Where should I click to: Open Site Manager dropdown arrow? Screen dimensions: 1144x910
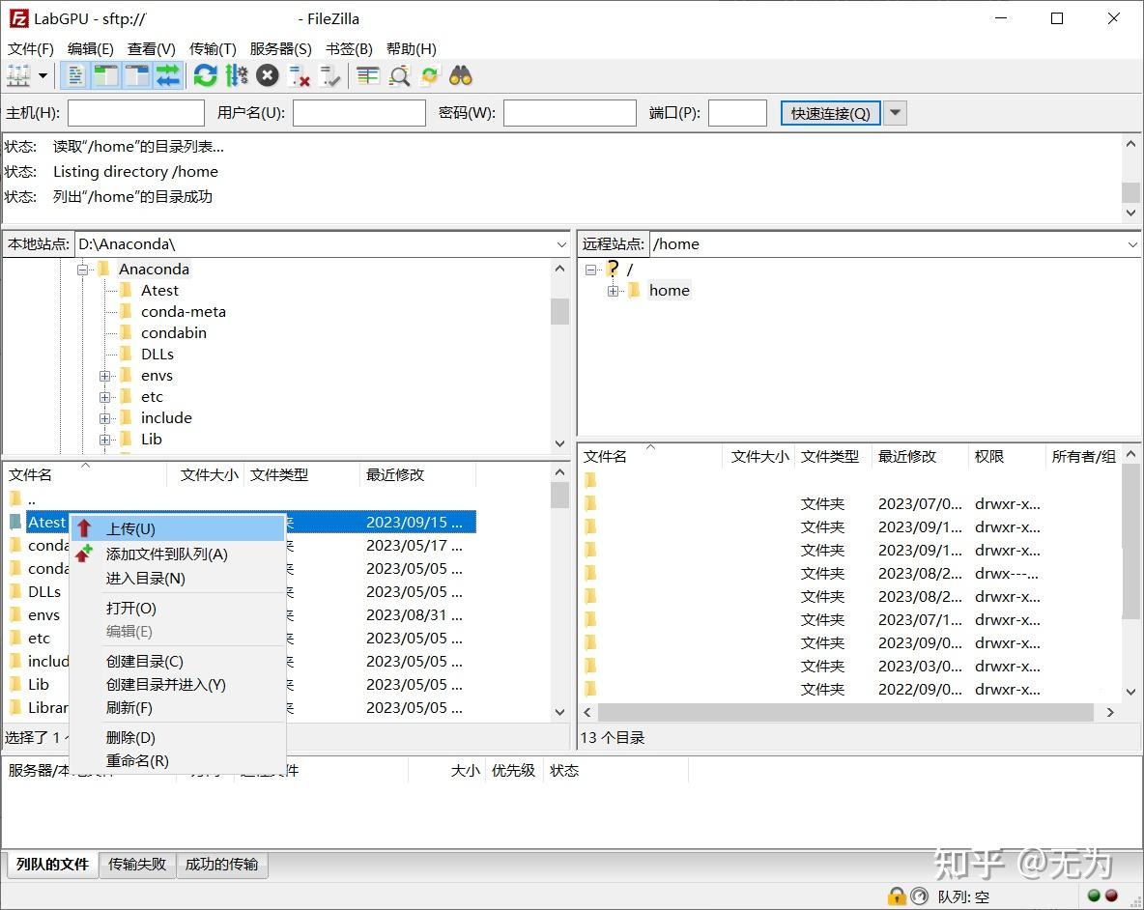(43, 75)
